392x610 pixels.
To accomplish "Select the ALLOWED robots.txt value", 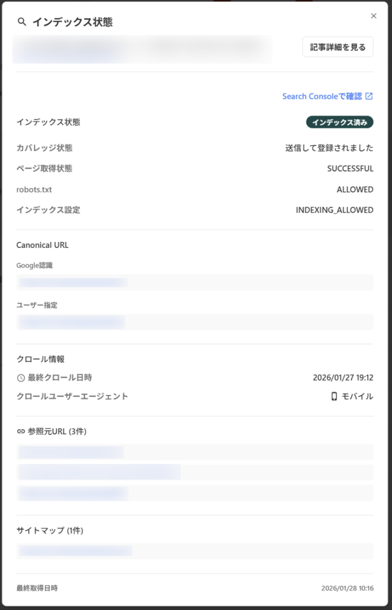I will [x=355, y=189].
